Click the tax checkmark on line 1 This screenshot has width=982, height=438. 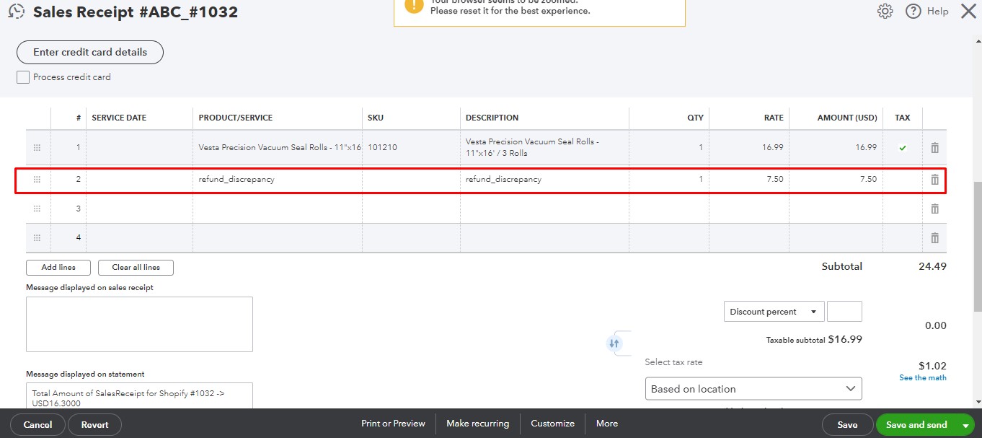click(903, 148)
